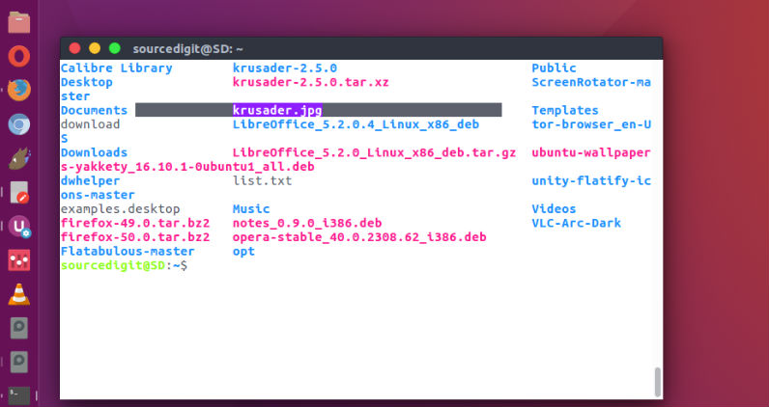The width and height of the screenshot is (769, 407).
Task: Open the red mixer sliders dock icon
Action: (x=19, y=260)
